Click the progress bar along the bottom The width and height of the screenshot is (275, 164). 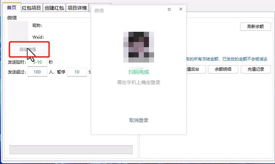point(71,150)
